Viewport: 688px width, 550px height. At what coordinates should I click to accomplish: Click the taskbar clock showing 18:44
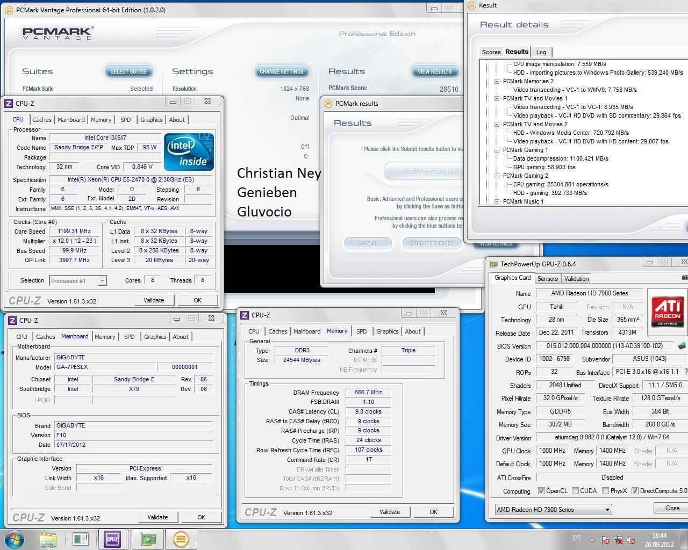click(659, 540)
